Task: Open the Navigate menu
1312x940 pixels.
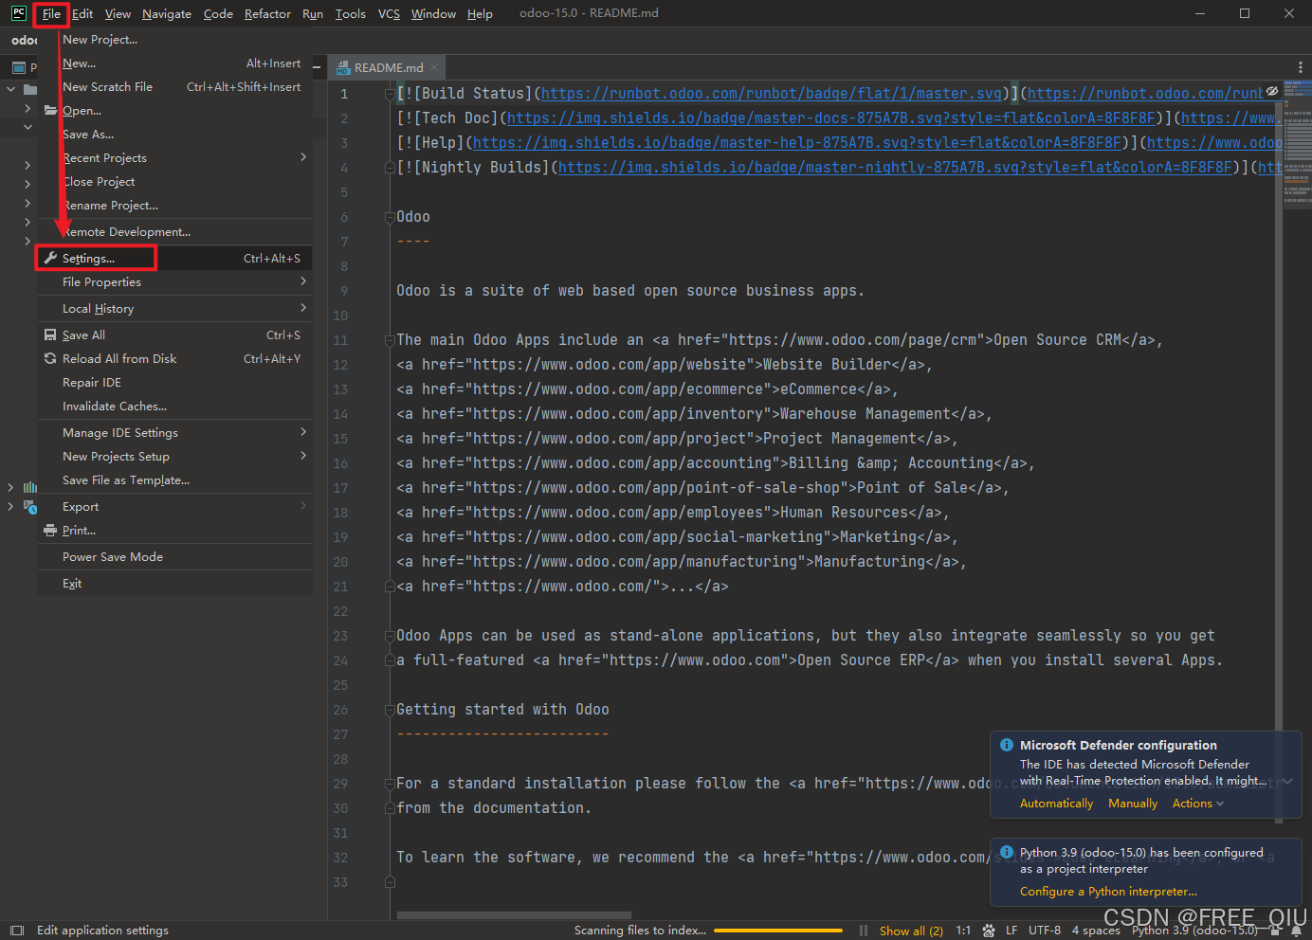Action: coord(167,13)
